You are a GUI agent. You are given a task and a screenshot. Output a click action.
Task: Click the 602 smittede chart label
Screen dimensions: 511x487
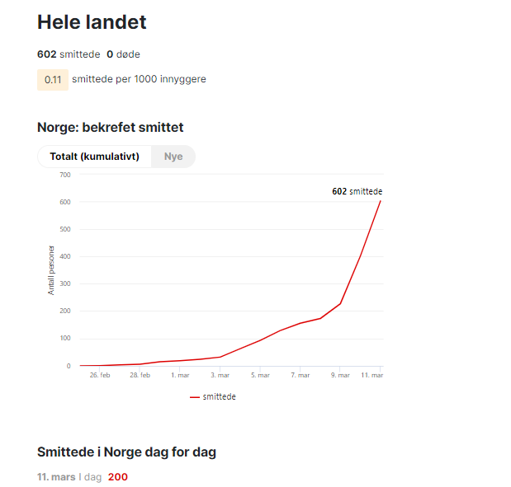click(x=357, y=191)
